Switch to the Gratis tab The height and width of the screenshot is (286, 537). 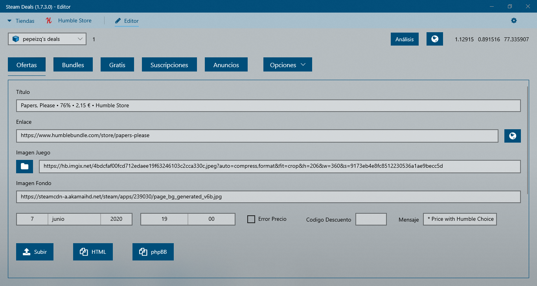coord(117,65)
